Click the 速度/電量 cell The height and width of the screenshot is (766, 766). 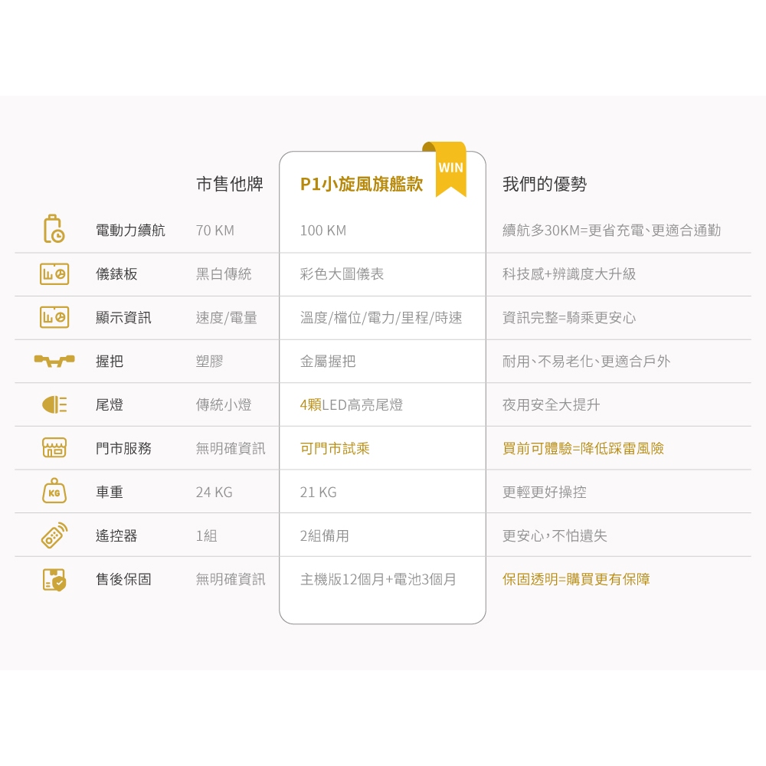[227, 318]
